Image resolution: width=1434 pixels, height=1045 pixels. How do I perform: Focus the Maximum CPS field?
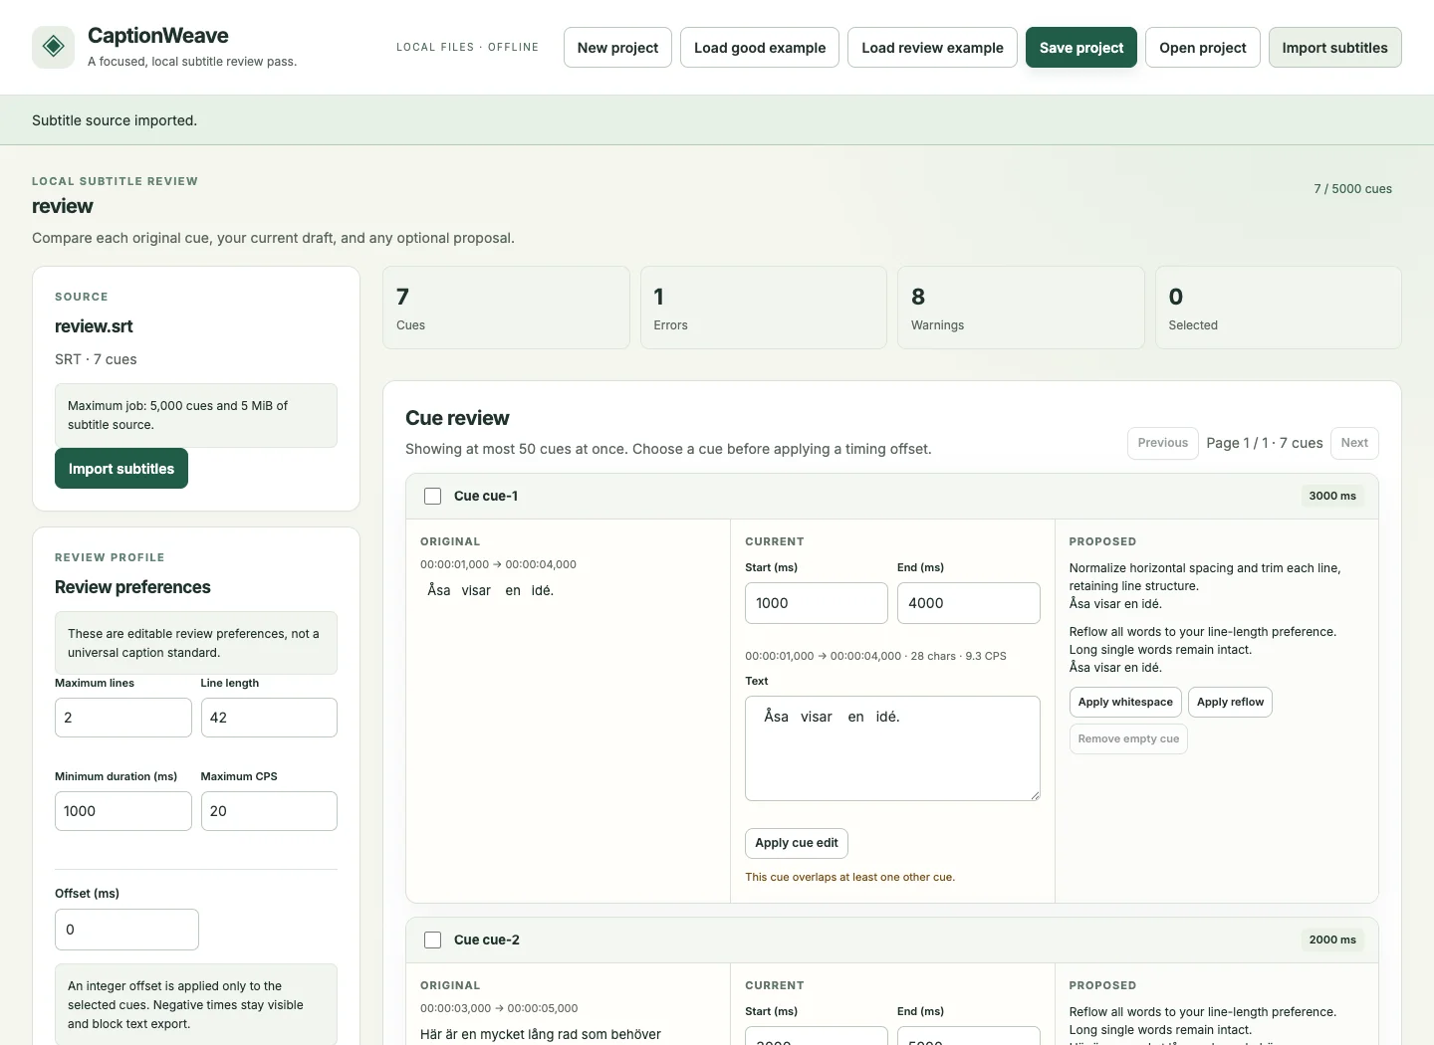[x=269, y=811]
